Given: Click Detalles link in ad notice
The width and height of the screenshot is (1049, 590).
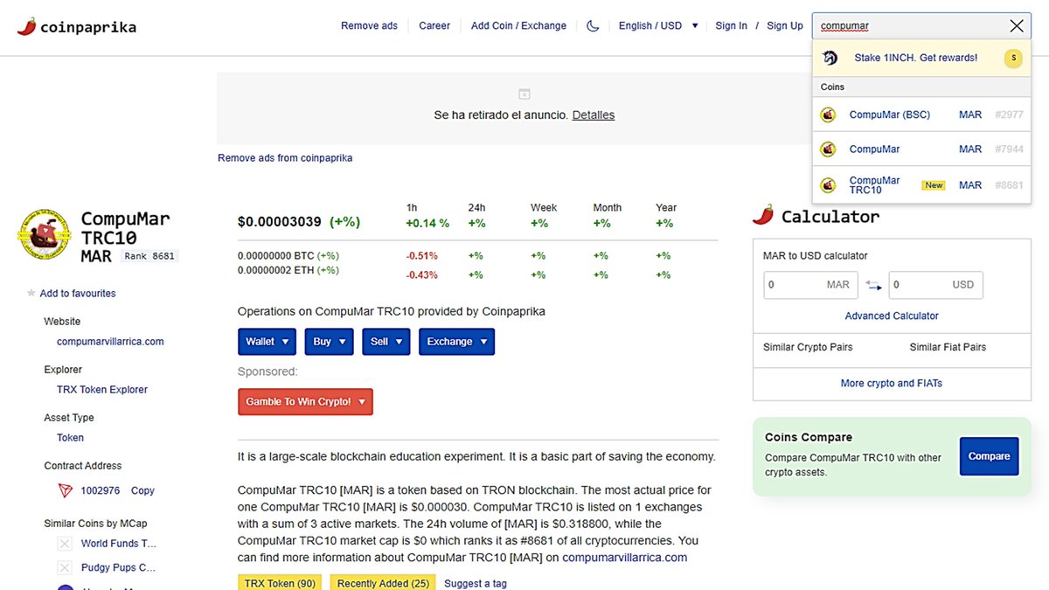Looking at the screenshot, I should (594, 115).
